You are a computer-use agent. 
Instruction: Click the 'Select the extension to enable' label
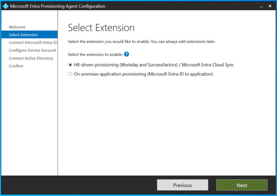point(95,55)
